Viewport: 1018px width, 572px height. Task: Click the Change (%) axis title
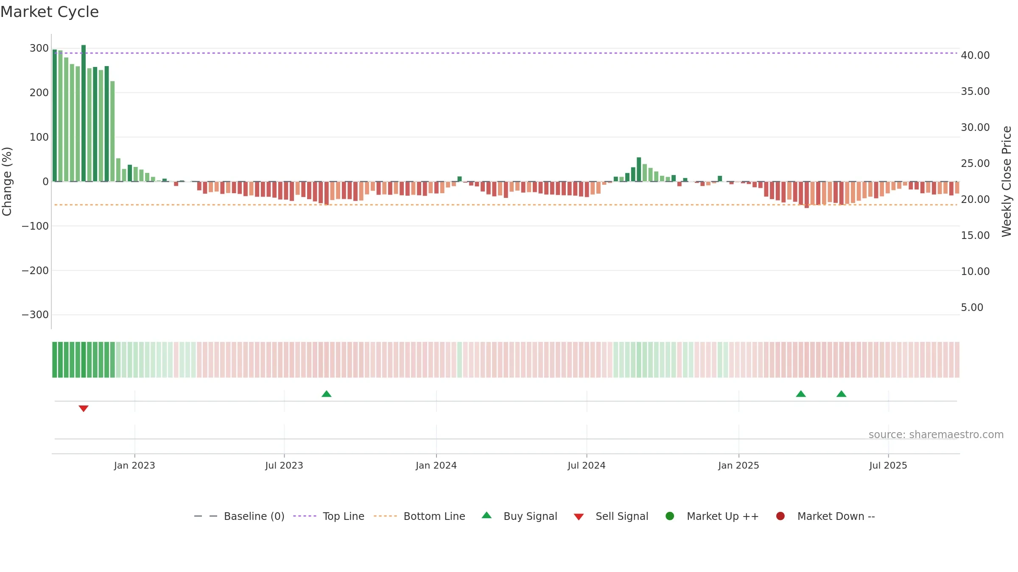[x=7, y=181]
